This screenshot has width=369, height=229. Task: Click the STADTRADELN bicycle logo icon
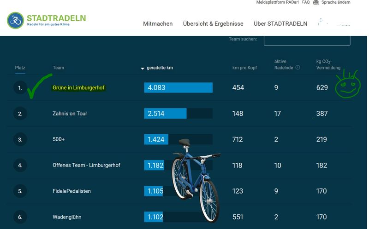[x=16, y=21]
